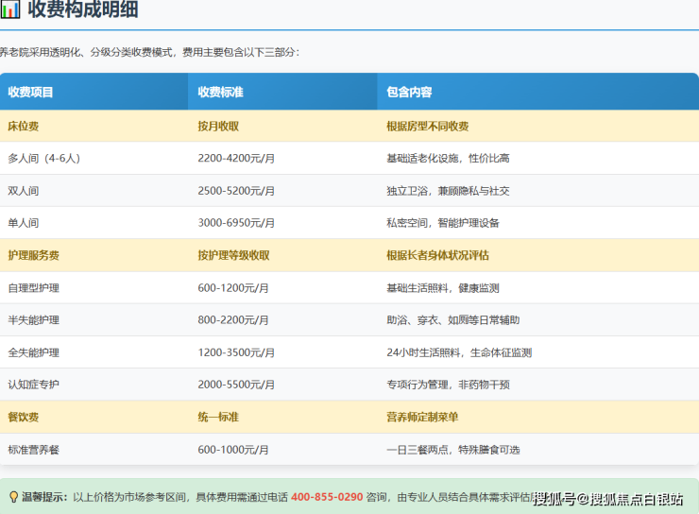The height and width of the screenshot is (514, 699).
Task: Click the 营养师定制菜单 cell text
Action: click(422, 417)
